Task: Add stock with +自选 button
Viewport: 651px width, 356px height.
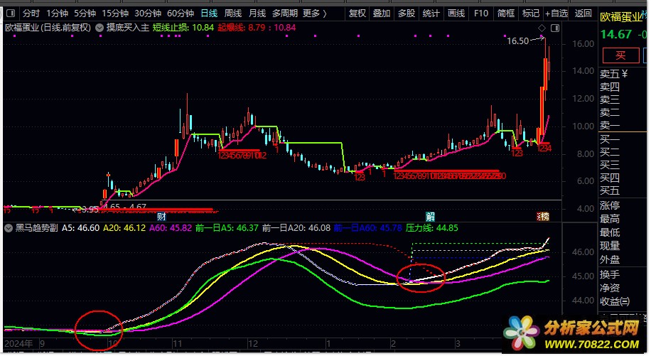Action: click(x=556, y=13)
